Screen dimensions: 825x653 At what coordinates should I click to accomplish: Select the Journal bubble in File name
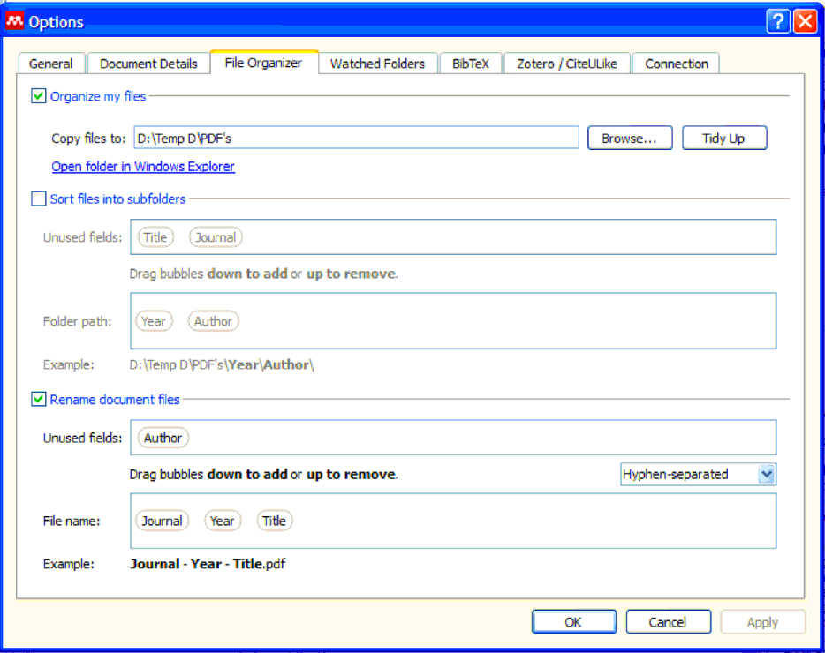[x=162, y=521]
